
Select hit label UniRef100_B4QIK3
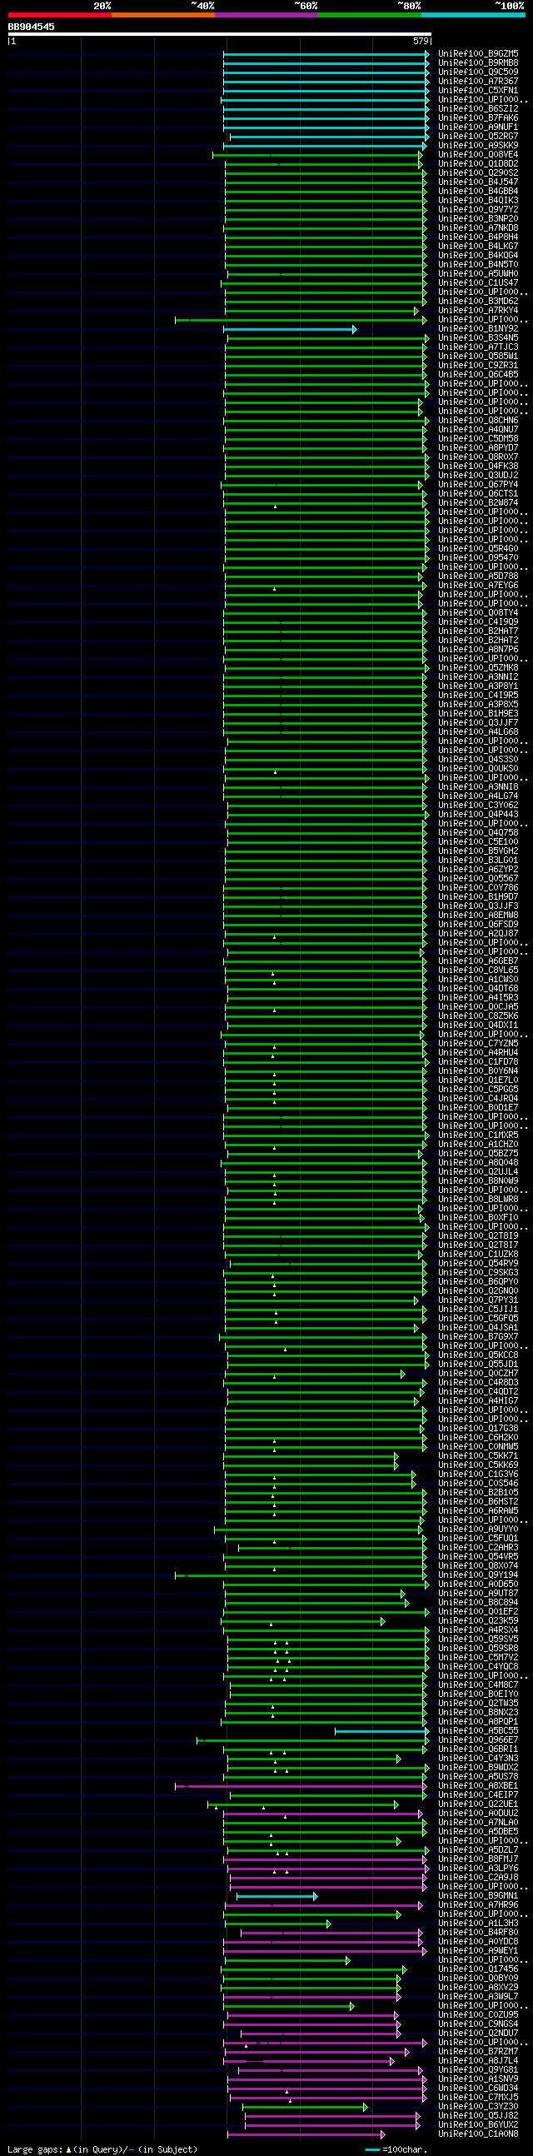coord(478,201)
